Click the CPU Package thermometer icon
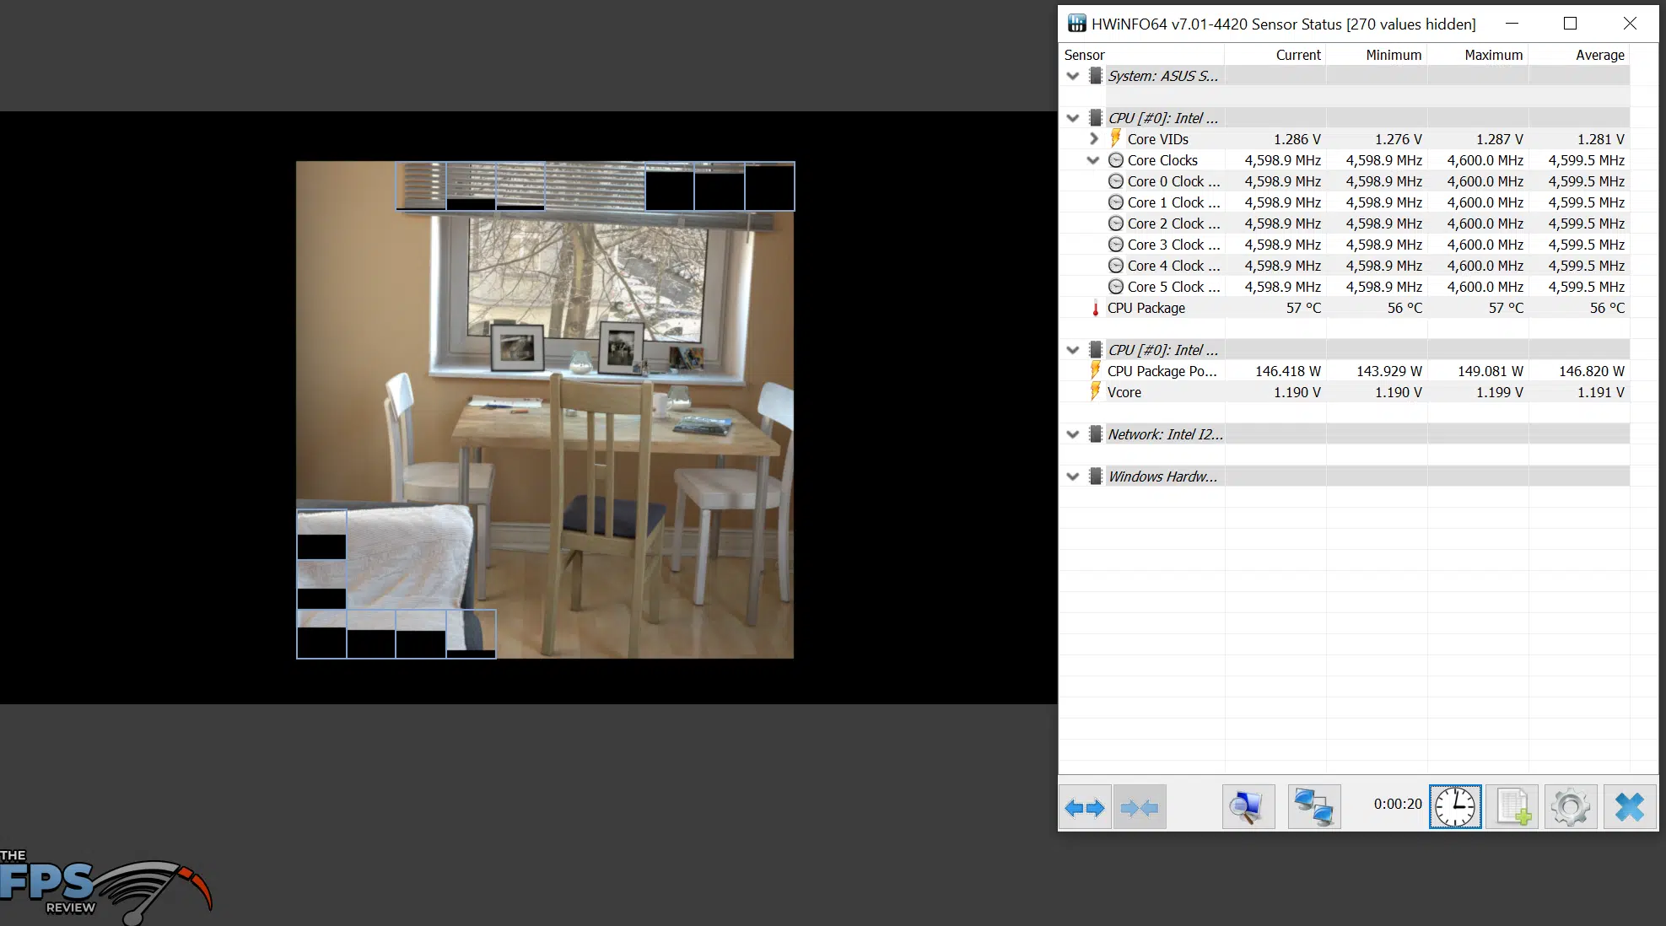Viewport: 1666px width, 926px height. [1095, 308]
